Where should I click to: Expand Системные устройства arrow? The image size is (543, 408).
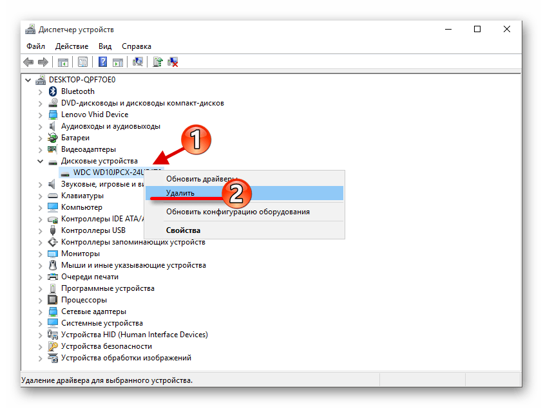point(40,323)
